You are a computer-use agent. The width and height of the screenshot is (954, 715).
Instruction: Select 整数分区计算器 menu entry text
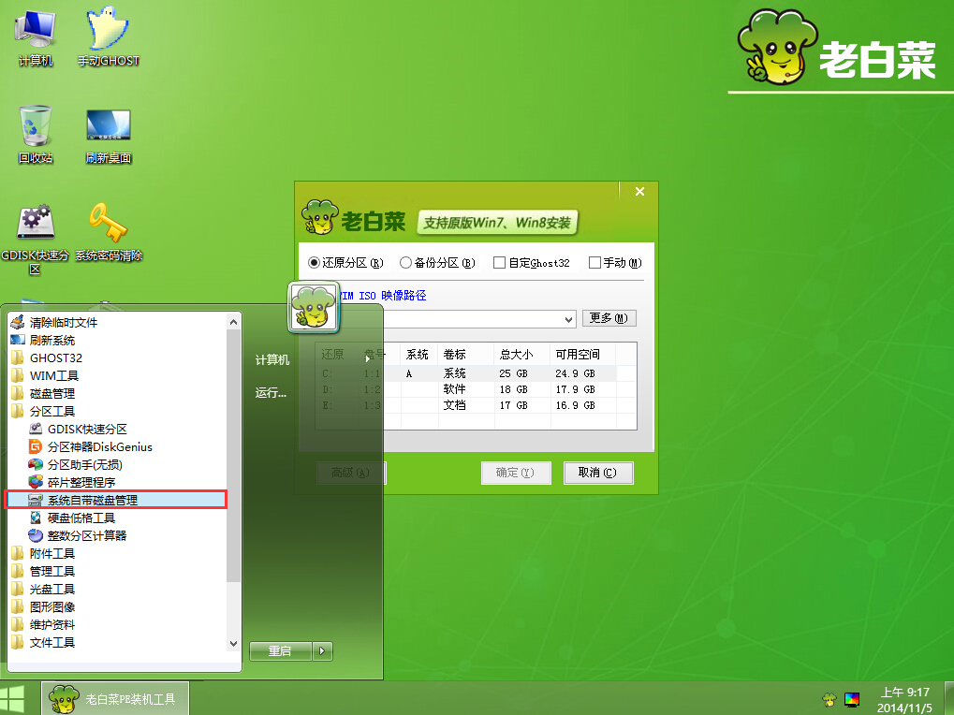(87, 535)
